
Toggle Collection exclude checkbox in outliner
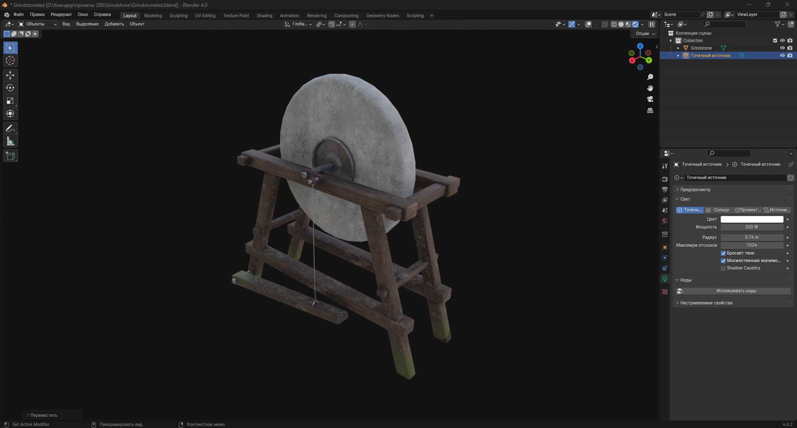(x=775, y=41)
